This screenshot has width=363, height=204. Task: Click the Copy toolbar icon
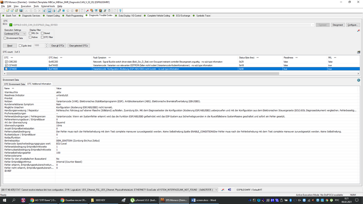[31, 11]
